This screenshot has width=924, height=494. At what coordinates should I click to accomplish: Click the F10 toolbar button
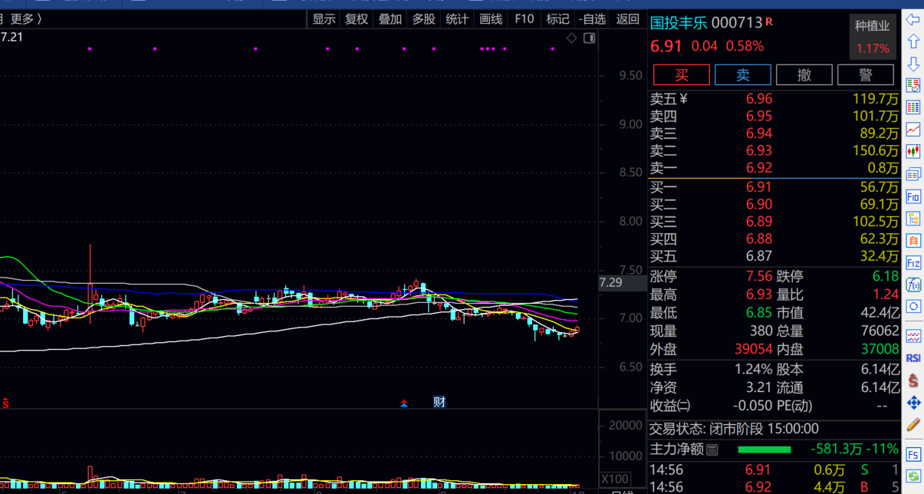(x=524, y=19)
